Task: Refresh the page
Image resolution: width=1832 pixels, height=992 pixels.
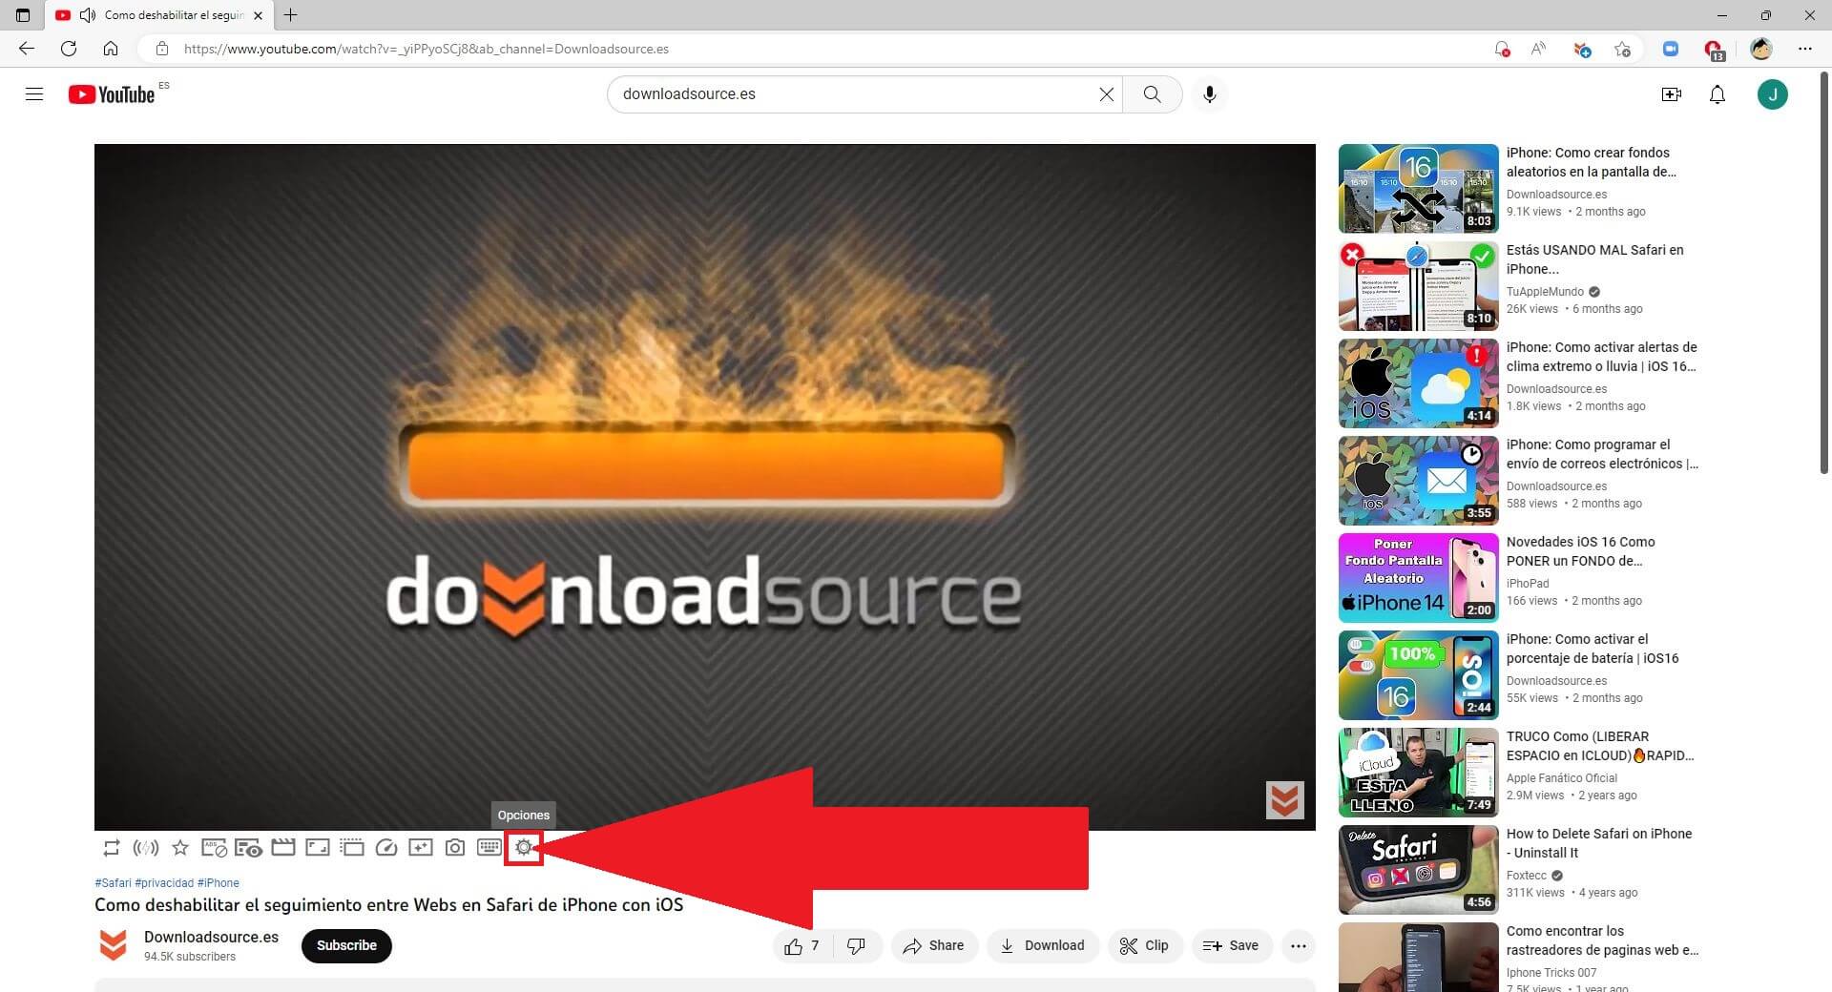Action: click(69, 49)
